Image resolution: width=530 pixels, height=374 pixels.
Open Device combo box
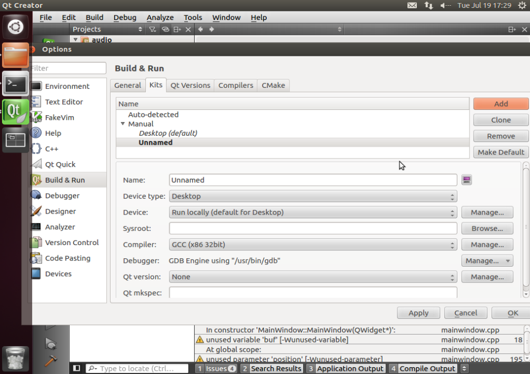point(313,213)
